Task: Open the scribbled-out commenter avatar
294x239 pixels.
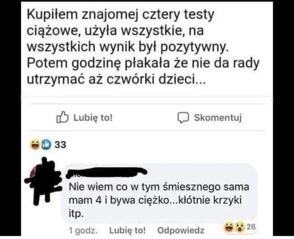Action: pos(43,181)
